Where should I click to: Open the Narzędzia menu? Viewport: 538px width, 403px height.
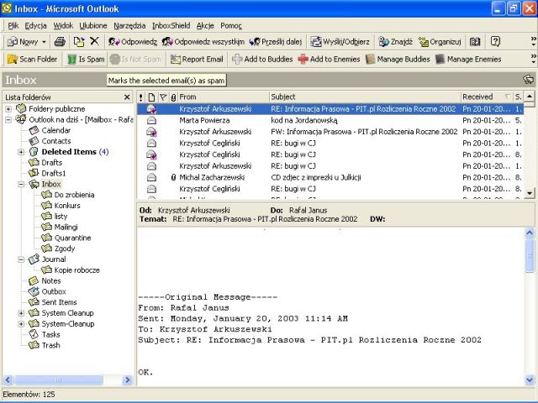129,25
